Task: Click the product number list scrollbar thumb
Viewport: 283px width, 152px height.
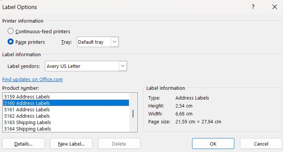Action: (132, 114)
